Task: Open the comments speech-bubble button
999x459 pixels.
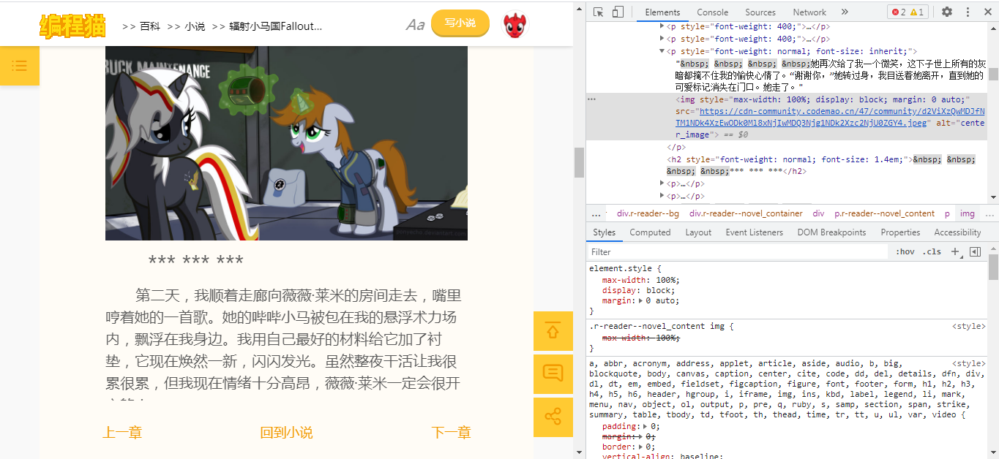Action: [553, 374]
